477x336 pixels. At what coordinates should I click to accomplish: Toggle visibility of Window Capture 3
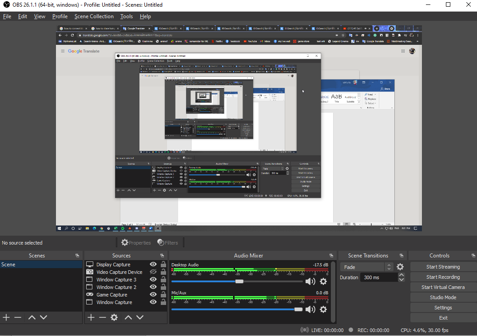(x=153, y=280)
